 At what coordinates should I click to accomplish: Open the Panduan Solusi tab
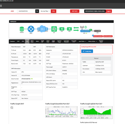point(101,41)
